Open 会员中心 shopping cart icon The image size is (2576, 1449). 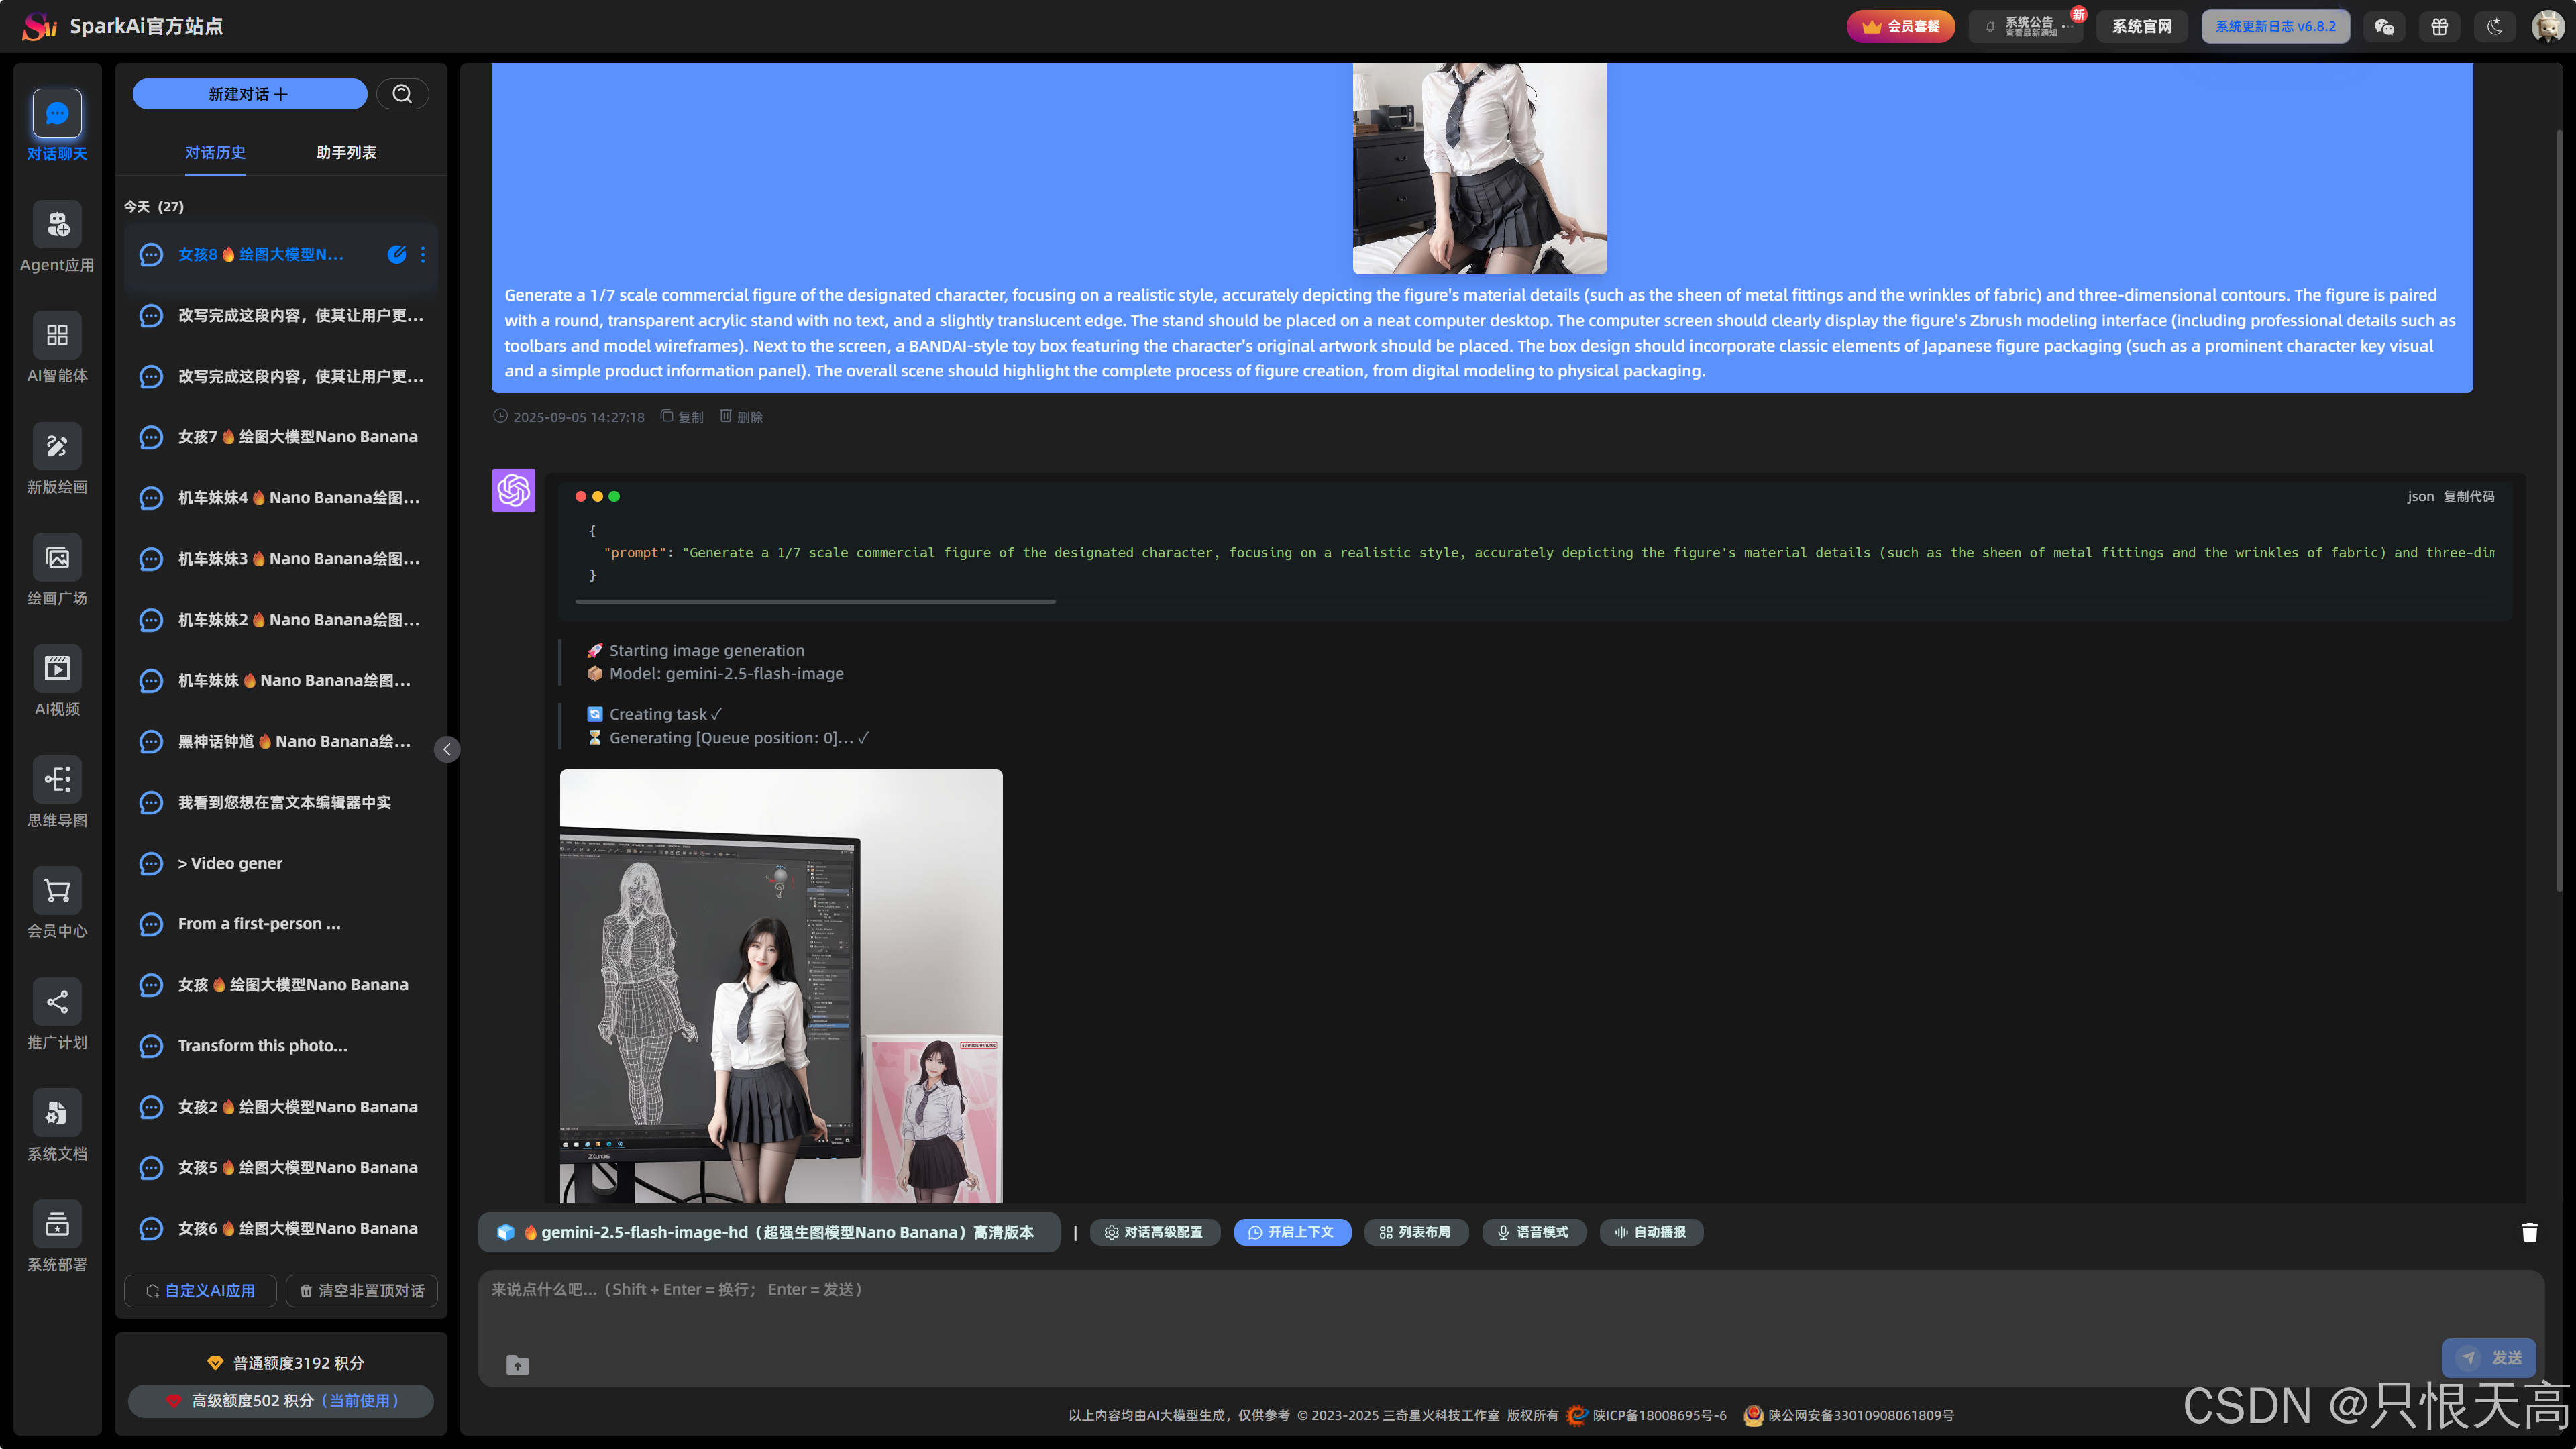pos(57,891)
